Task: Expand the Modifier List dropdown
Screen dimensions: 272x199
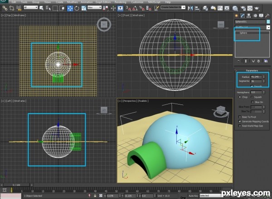Action: click(x=268, y=27)
